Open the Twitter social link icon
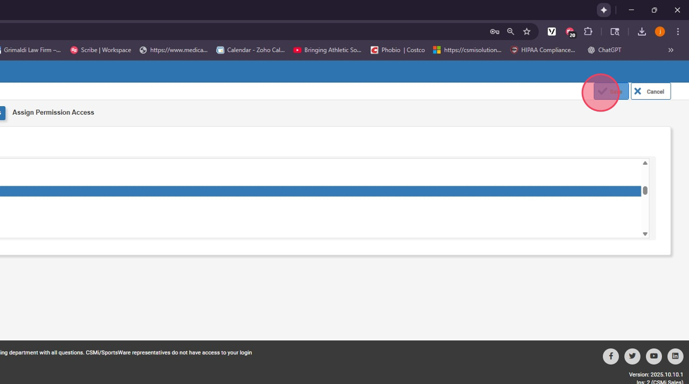 point(632,356)
